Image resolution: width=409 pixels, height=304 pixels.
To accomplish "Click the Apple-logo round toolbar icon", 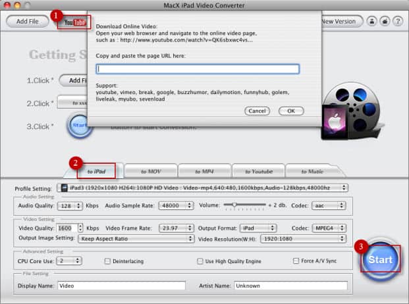I will 385,21.
